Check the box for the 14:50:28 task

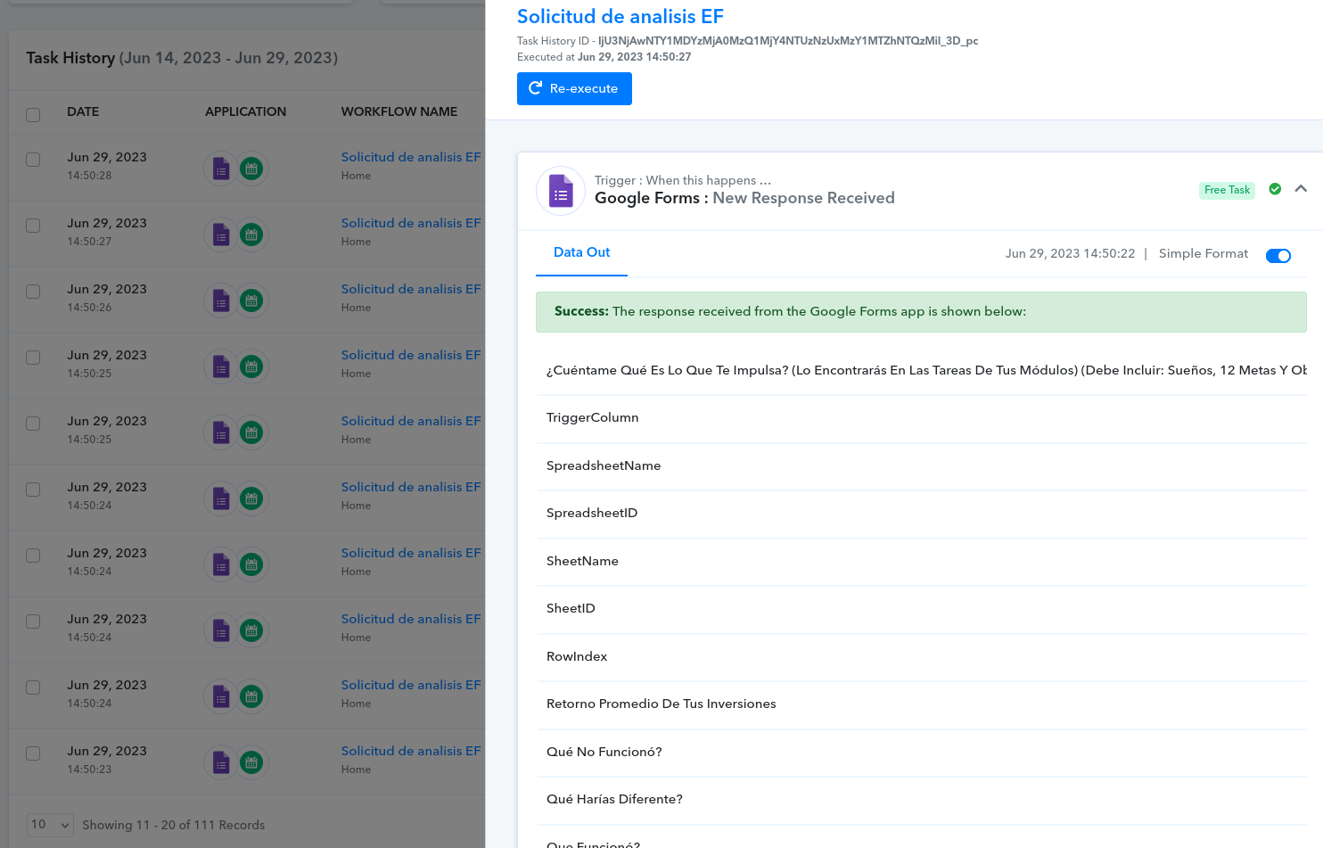pyautogui.click(x=33, y=160)
